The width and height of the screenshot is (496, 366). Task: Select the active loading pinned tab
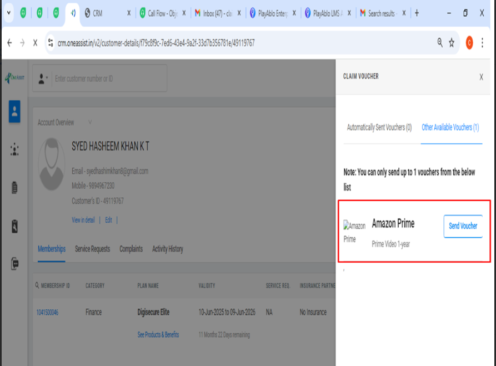tap(73, 13)
